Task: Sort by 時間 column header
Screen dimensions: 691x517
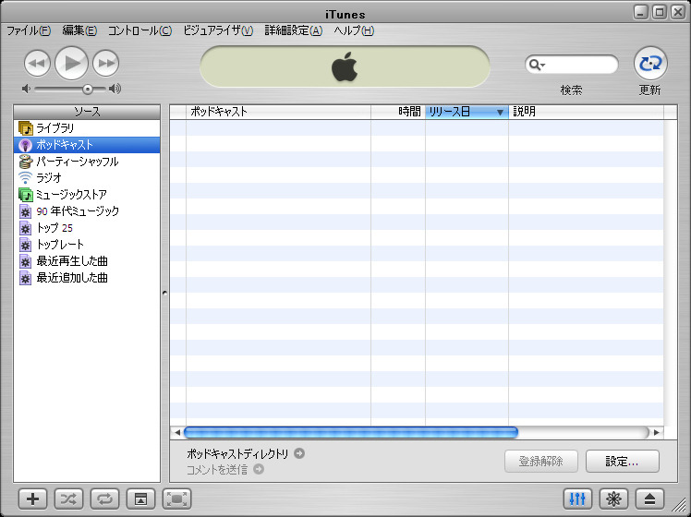Action: 398,112
